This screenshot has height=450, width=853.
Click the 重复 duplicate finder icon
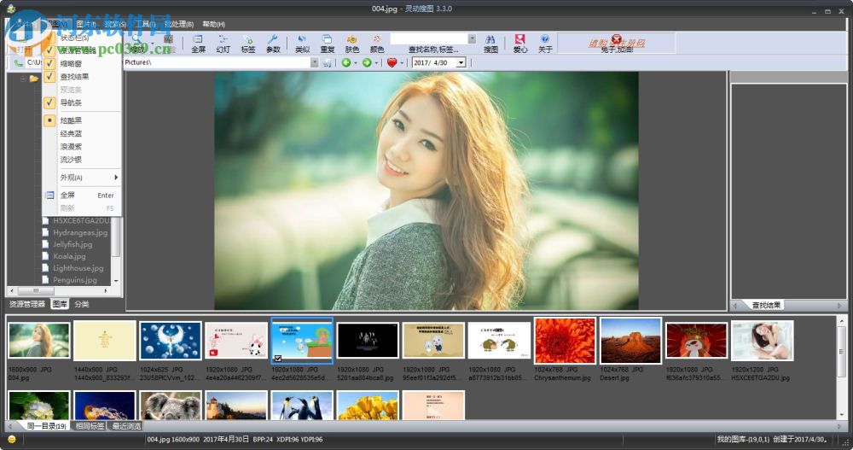tap(327, 43)
